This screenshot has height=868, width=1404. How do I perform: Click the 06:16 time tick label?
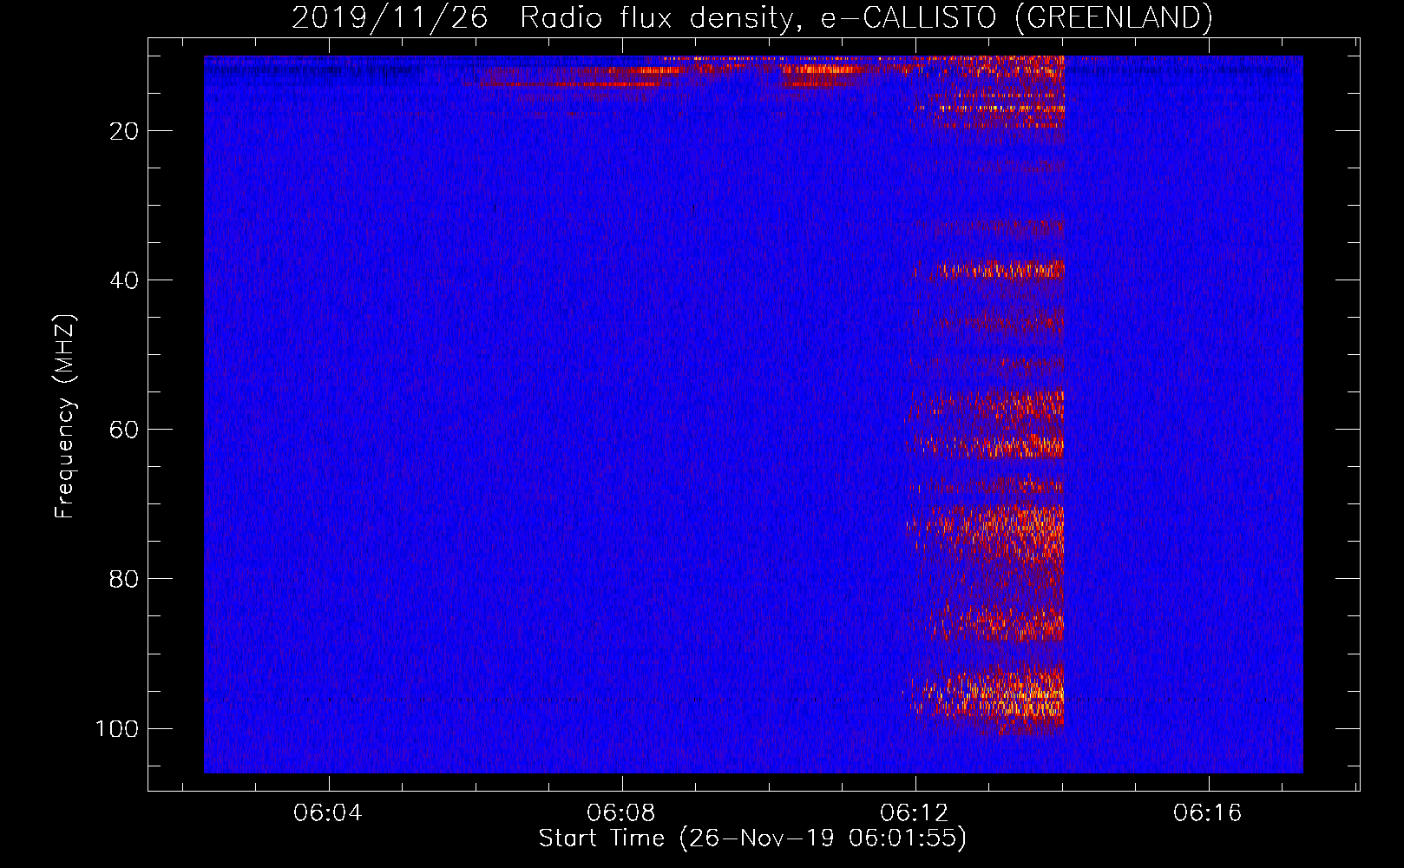point(1208,813)
